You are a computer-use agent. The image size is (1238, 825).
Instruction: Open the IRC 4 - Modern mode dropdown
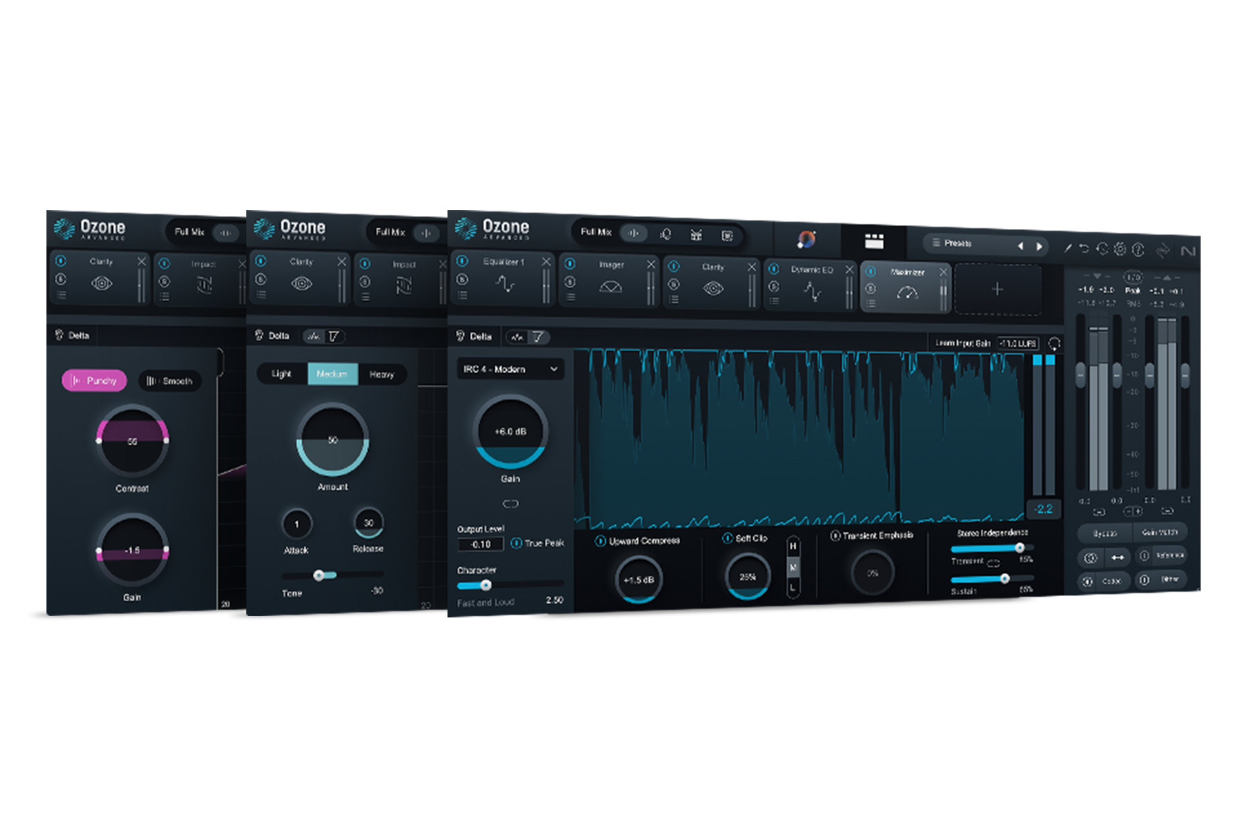(x=510, y=369)
